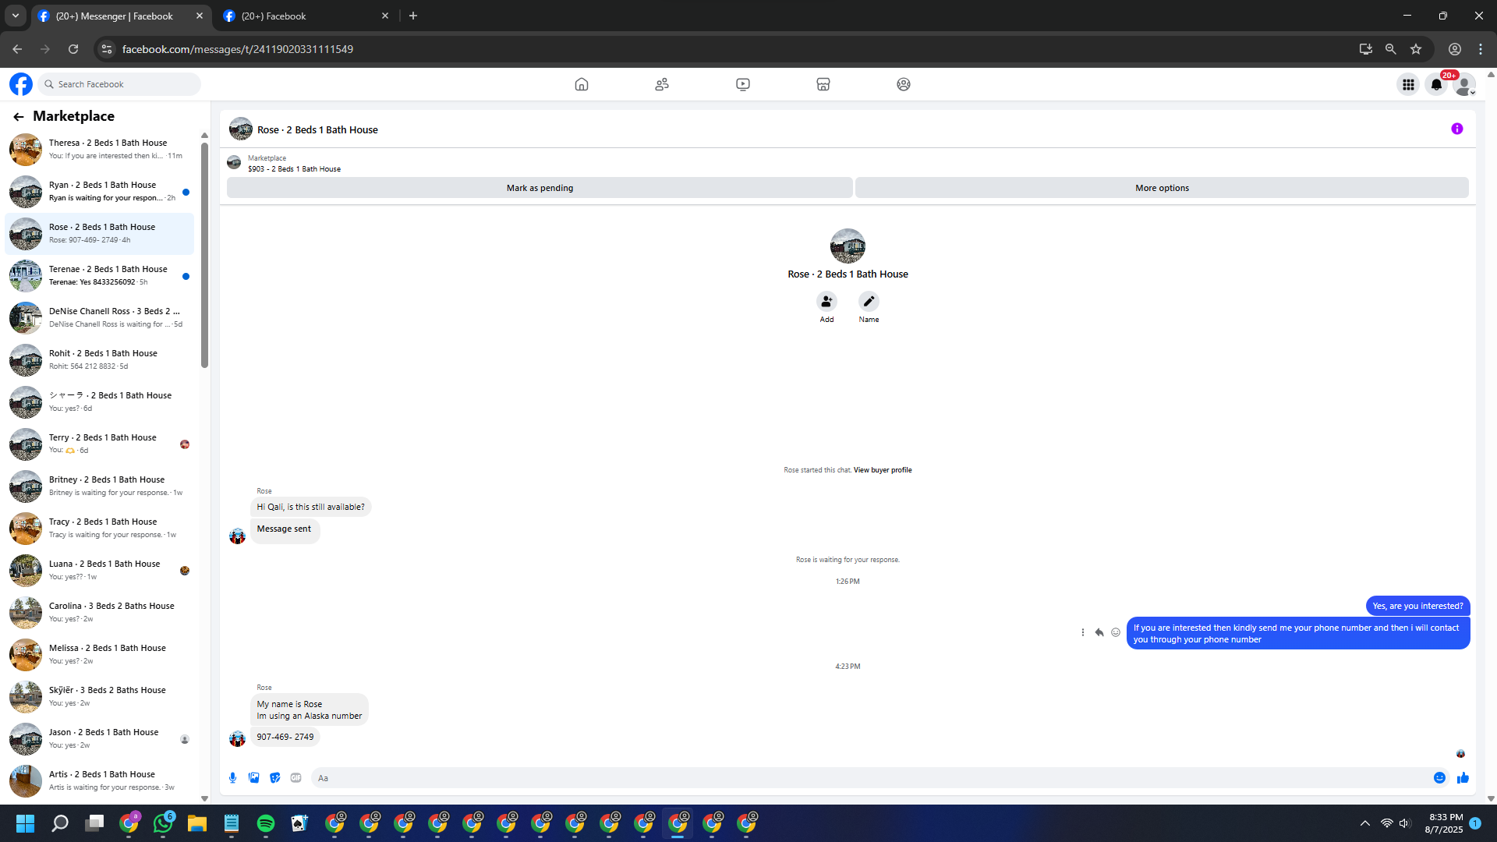Show hidden system tray icons
Viewport: 1497px width, 842px height.
click(1365, 823)
